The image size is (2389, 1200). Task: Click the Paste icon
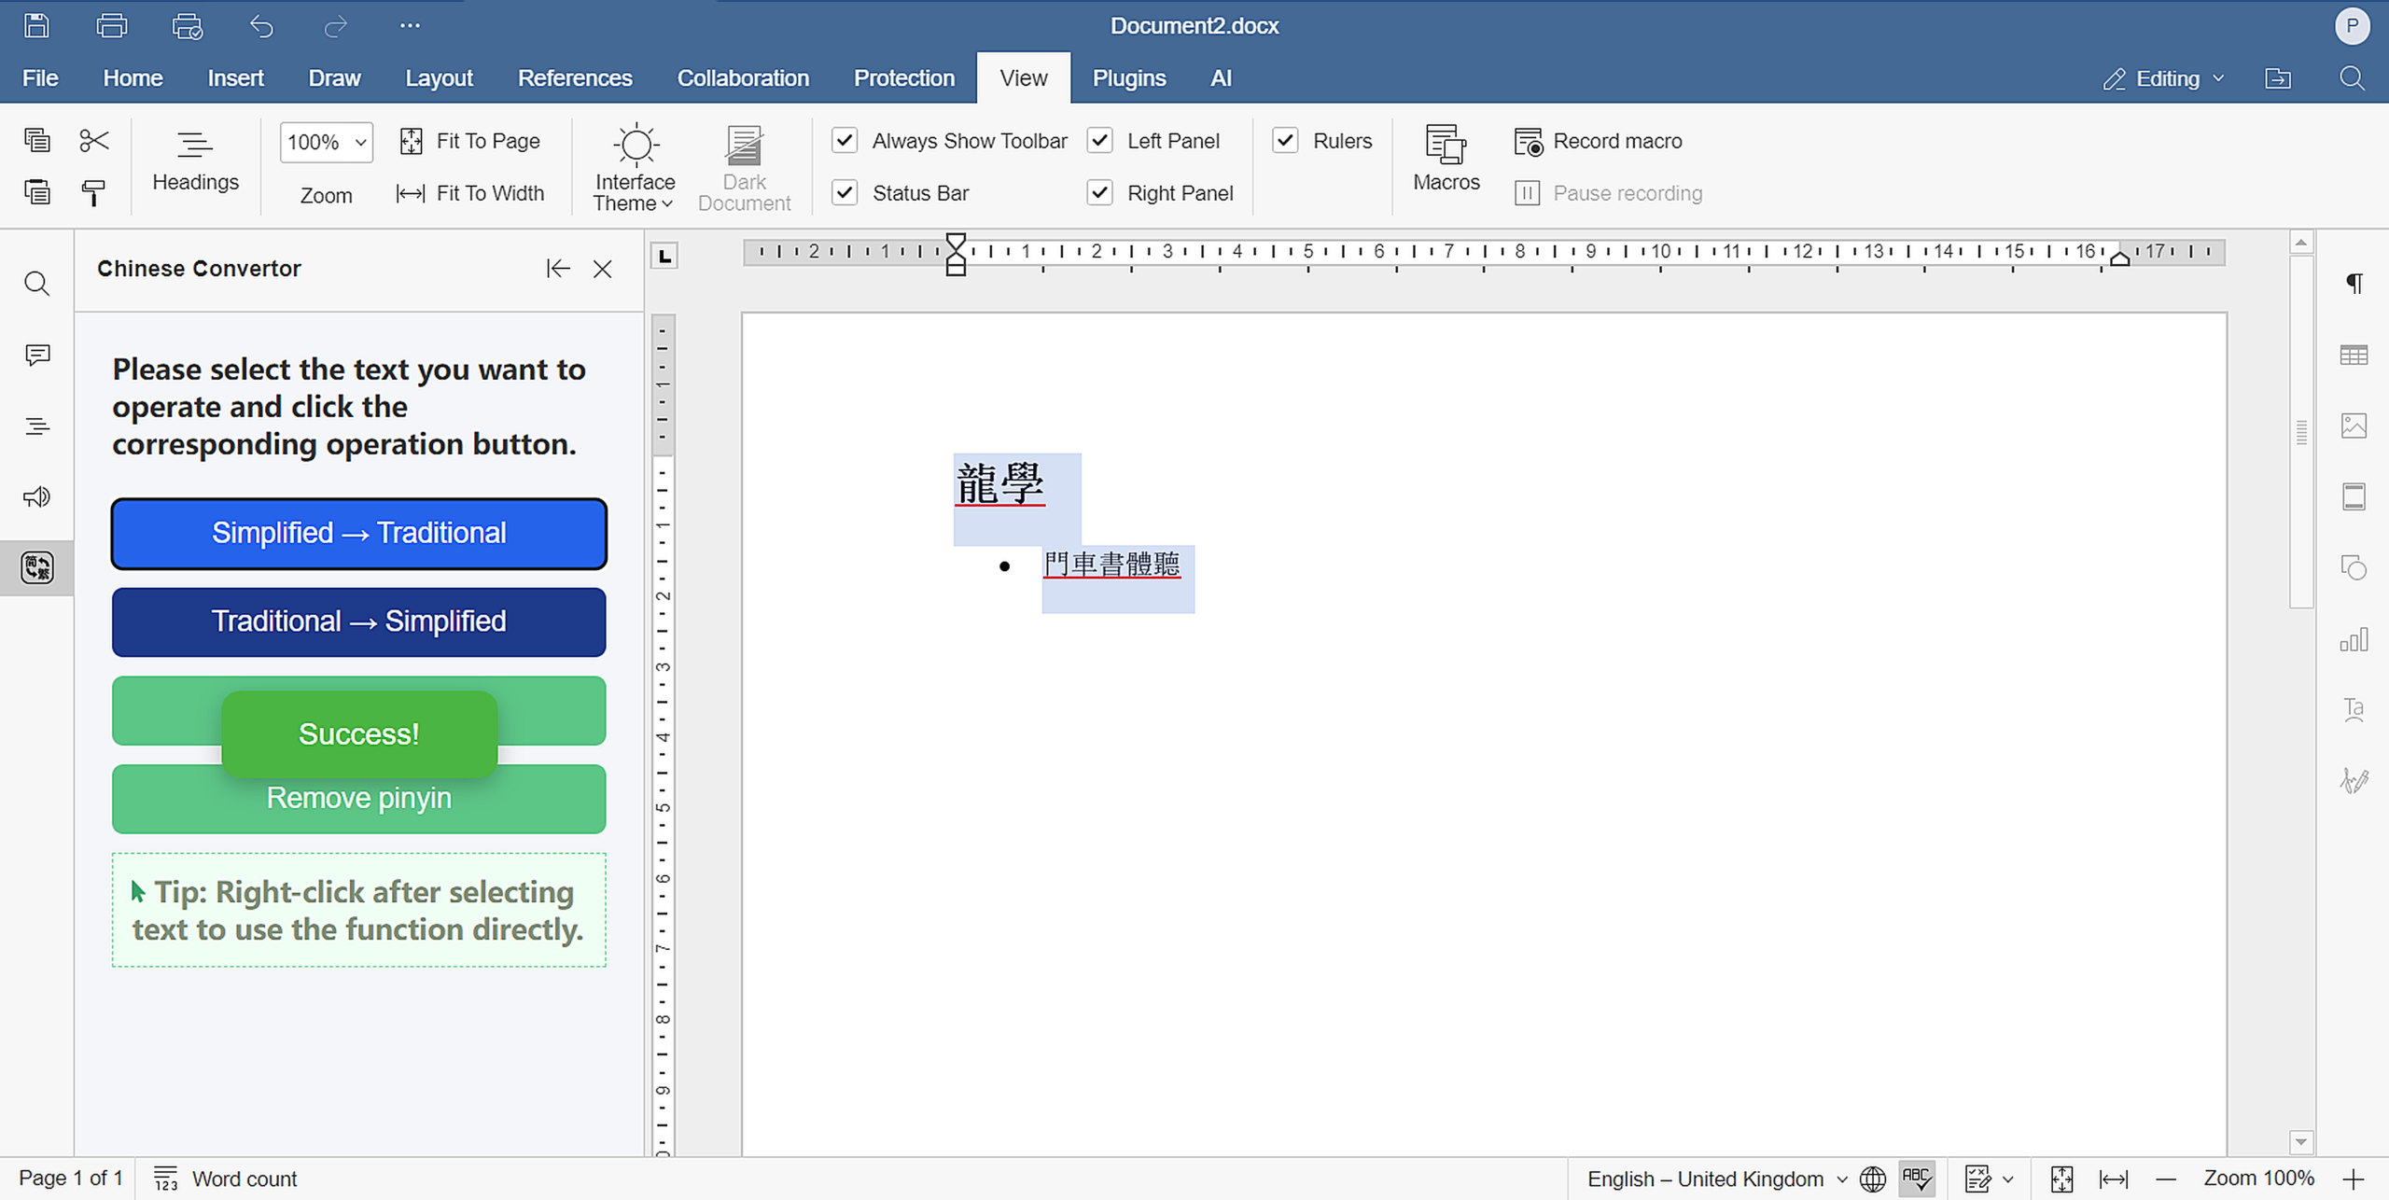pyautogui.click(x=37, y=191)
